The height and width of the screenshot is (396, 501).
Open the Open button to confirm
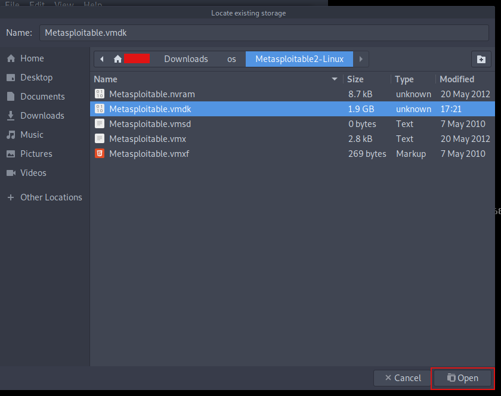tap(462, 378)
